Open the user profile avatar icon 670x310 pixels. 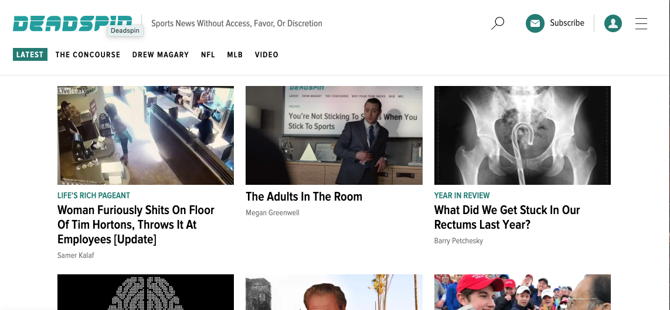click(613, 23)
